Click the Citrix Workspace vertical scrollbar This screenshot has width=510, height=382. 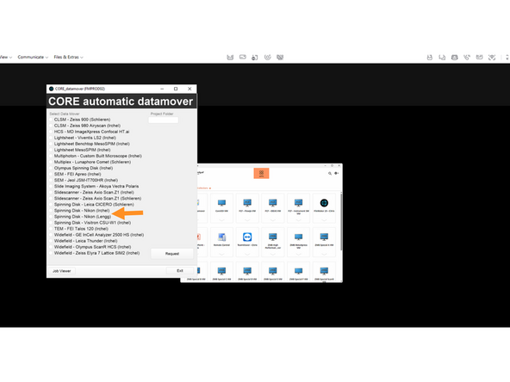341,221
